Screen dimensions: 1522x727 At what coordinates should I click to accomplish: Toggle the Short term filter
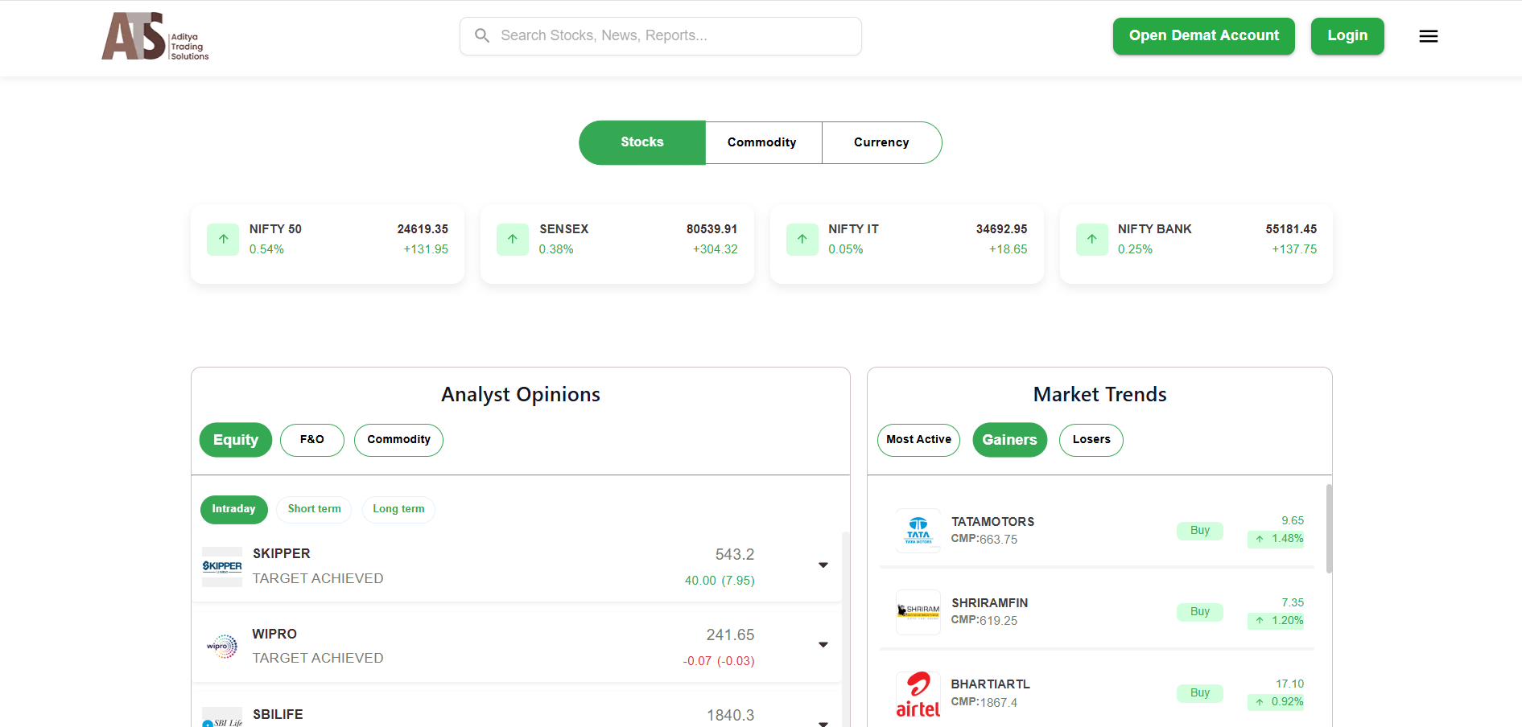tap(314, 509)
